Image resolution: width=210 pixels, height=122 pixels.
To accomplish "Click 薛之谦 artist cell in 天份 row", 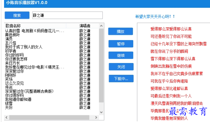I will tap(85, 107).
